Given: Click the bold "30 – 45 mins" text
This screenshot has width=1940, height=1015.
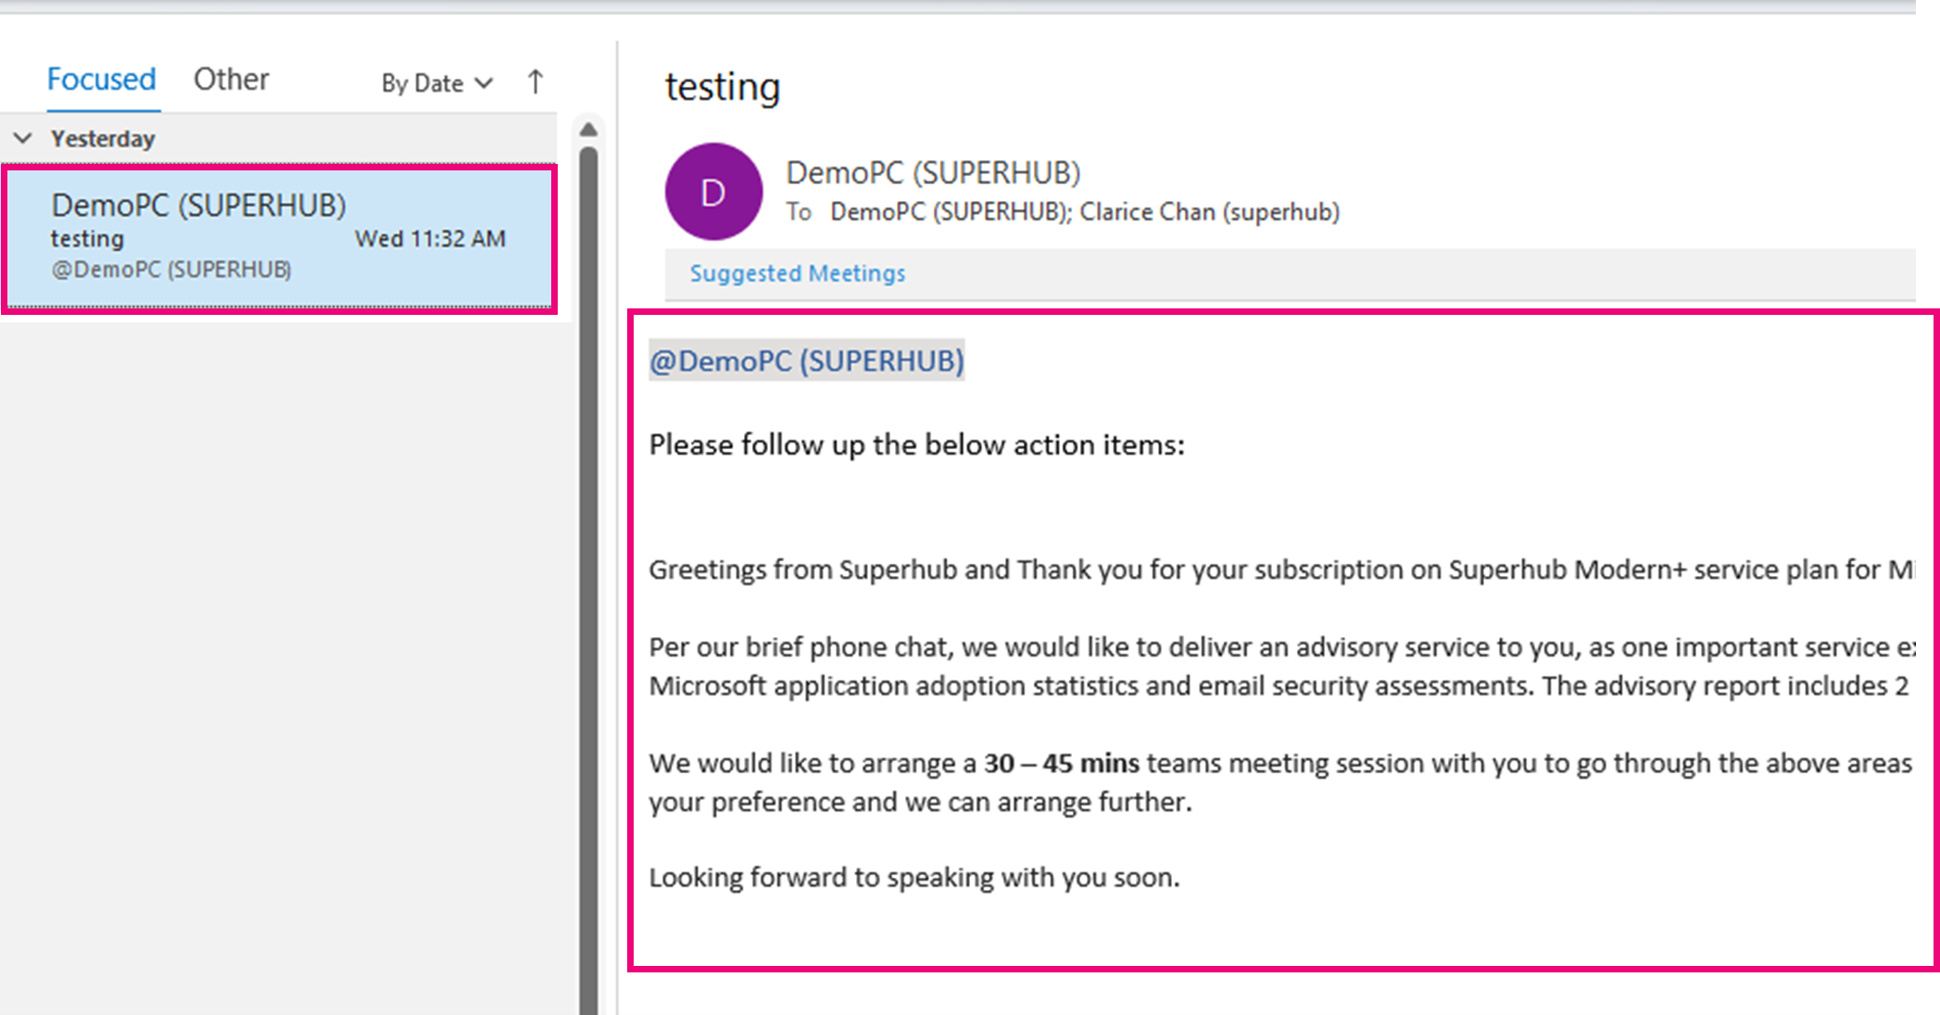Looking at the screenshot, I should pyautogui.click(x=1062, y=763).
